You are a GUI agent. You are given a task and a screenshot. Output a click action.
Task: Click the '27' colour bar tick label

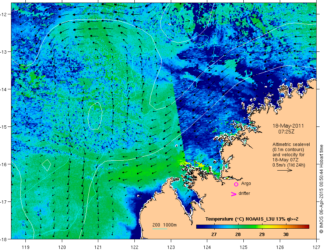pyautogui.click(x=214, y=235)
